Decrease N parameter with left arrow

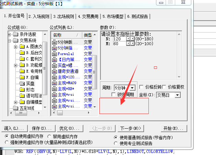128,39
